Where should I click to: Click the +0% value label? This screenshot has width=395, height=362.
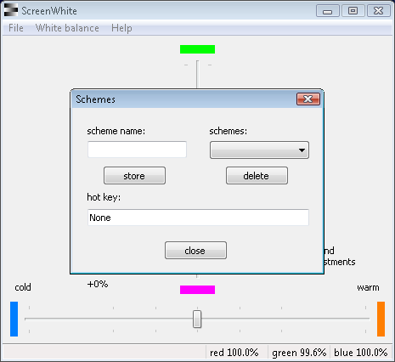(98, 284)
